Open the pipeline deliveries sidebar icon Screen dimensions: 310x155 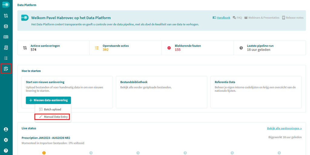pos(6,16)
